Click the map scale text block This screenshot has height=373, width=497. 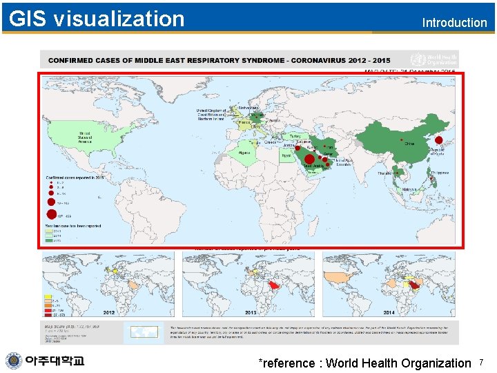coord(72,333)
